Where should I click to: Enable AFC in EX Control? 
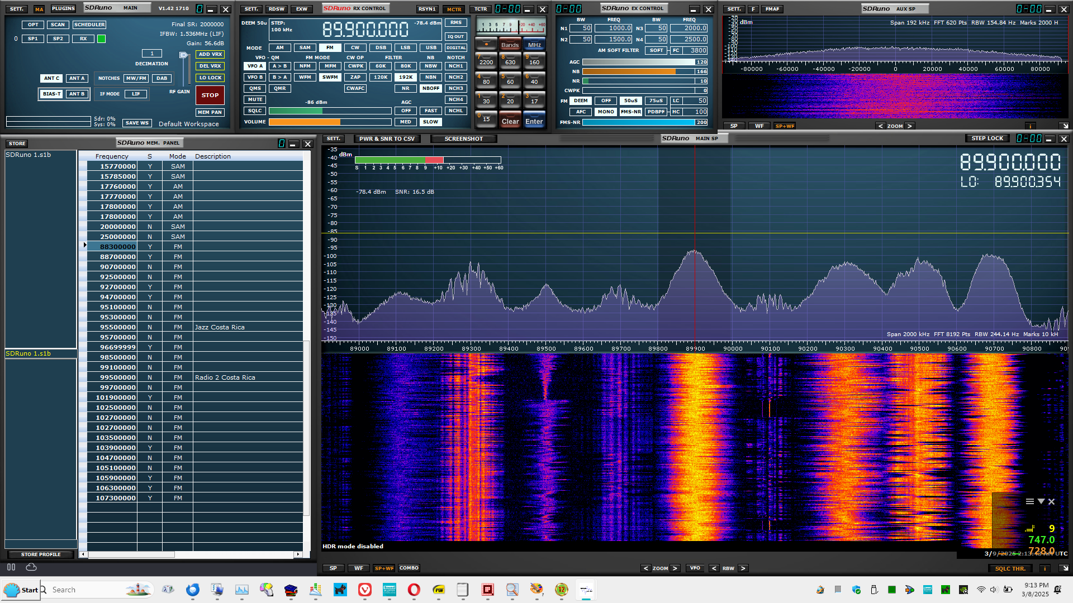(x=581, y=112)
